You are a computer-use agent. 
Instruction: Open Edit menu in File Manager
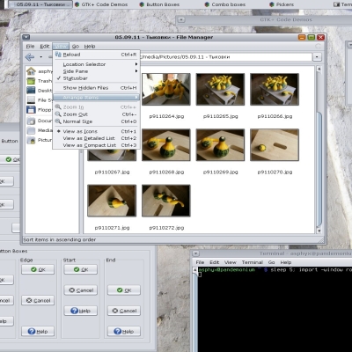45,47
